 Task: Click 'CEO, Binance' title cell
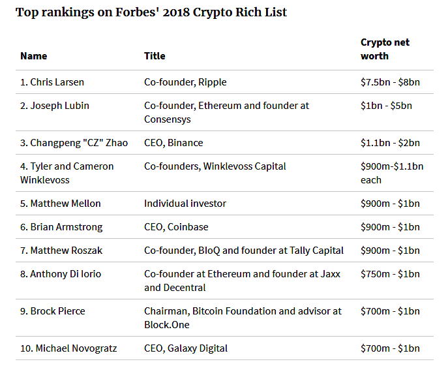point(173,143)
